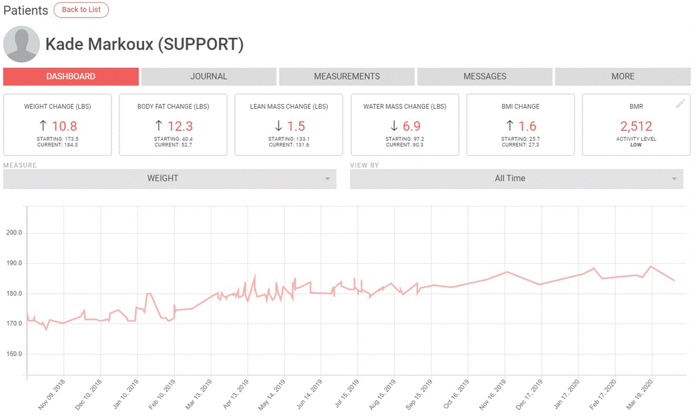Screen dimensions: 696x418
Task: Click the patient name Kade Markoux (SUPPORT)
Action: (x=145, y=44)
